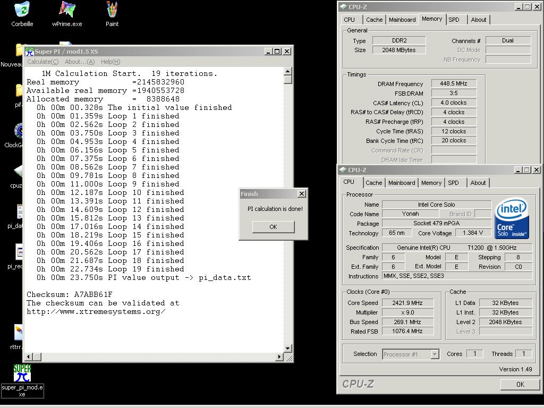Click the FSB:DRAM ratio value 3:5
Viewport: 544px width, 408px height.
tap(454, 93)
